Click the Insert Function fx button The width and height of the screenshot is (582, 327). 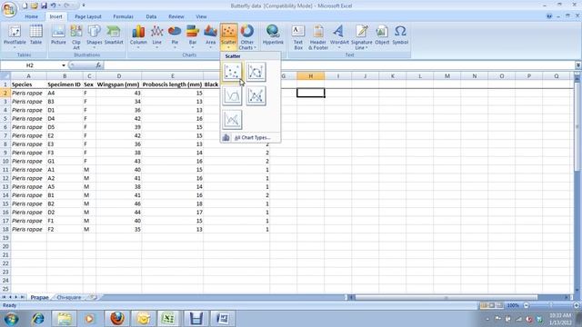98,65
